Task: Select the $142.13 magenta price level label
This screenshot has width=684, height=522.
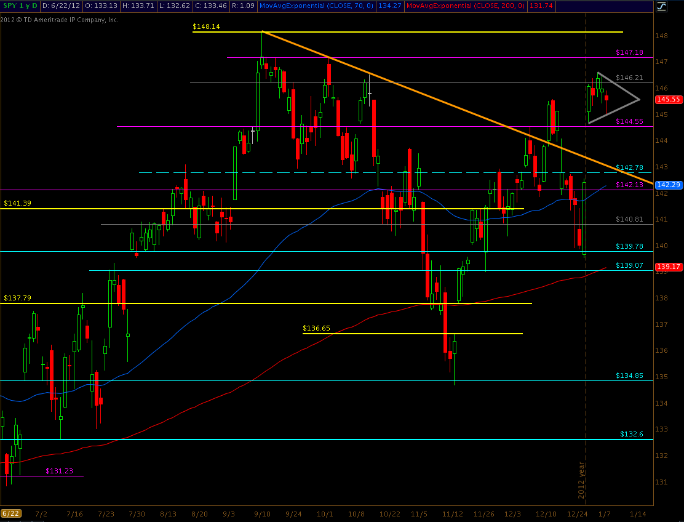Action: (629, 185)
